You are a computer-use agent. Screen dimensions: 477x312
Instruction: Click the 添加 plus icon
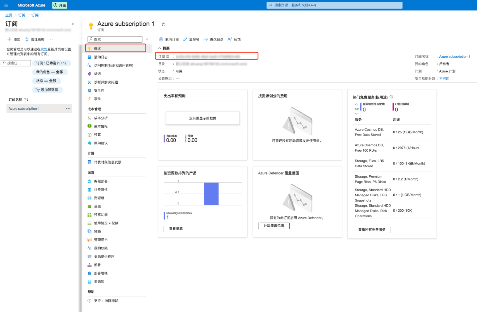point(9,39)
